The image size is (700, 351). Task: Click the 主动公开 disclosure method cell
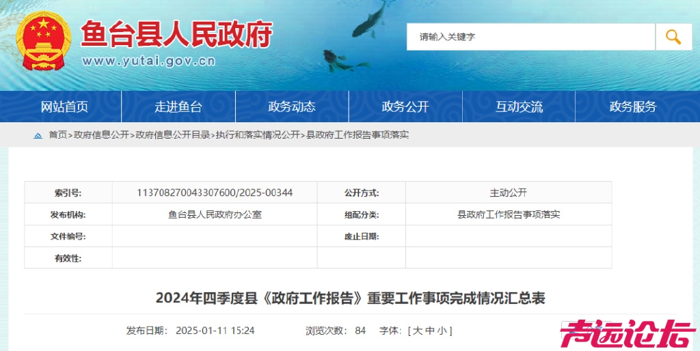509,193
